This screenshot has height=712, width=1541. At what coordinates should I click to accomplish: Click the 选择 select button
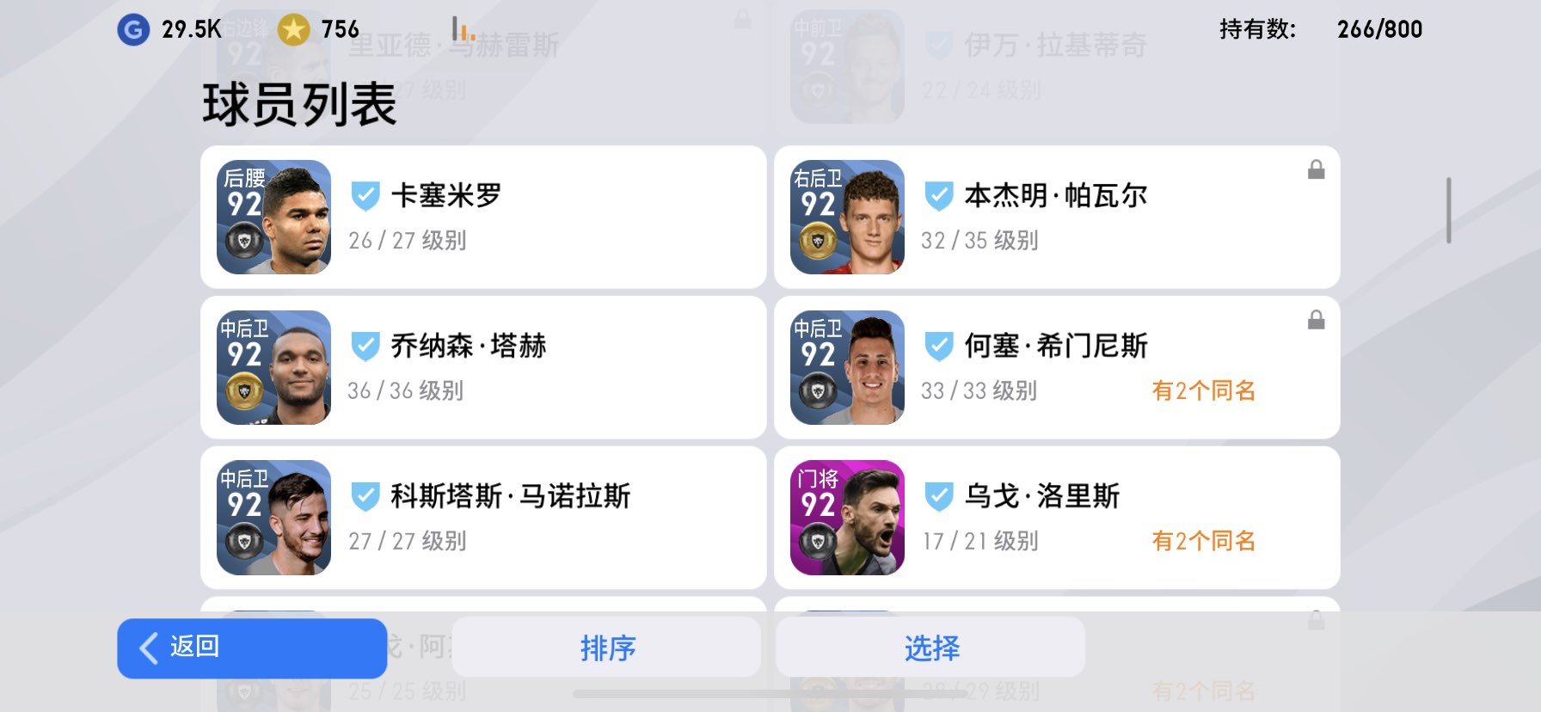click(930, 647)
